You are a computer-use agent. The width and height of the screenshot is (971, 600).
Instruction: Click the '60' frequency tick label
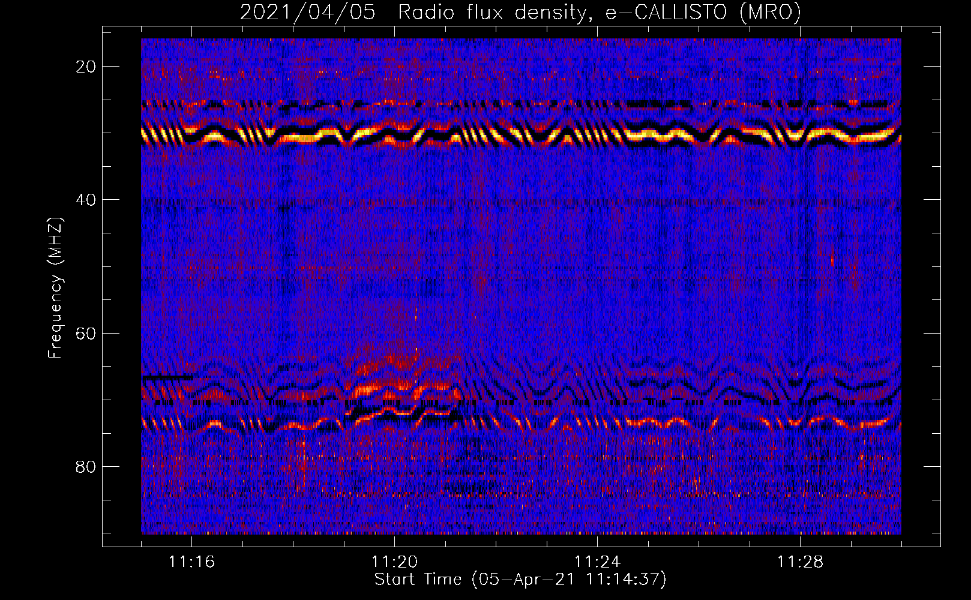pyautogui.click(x=86, y=333)
